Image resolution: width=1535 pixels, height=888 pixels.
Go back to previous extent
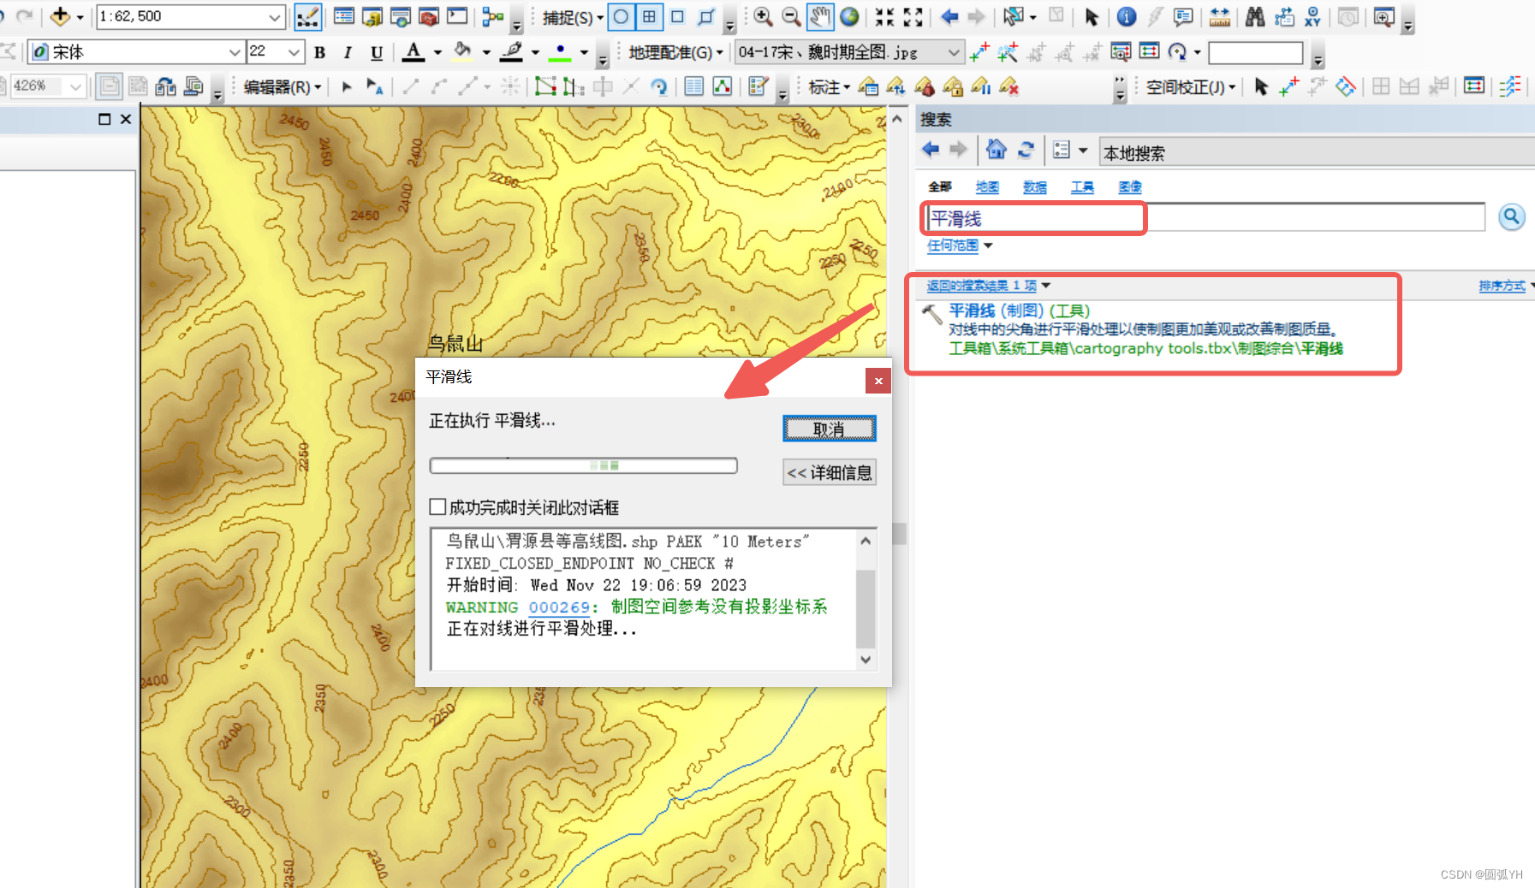pyautogui.click(x=949, y=16)
